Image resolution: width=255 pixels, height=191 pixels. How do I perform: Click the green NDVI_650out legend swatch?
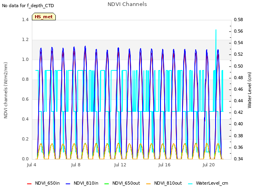click(x=106, y=184)
